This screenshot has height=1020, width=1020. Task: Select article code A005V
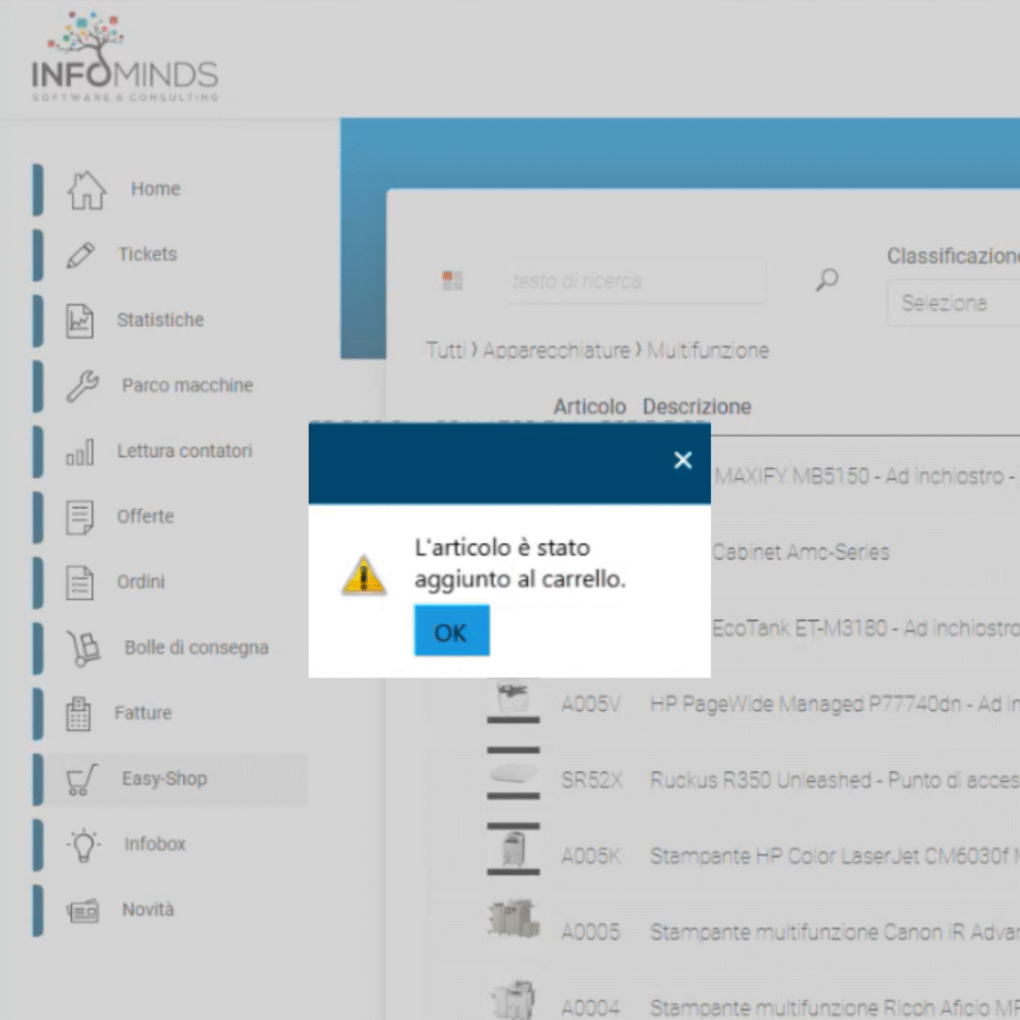click(591, 704)
